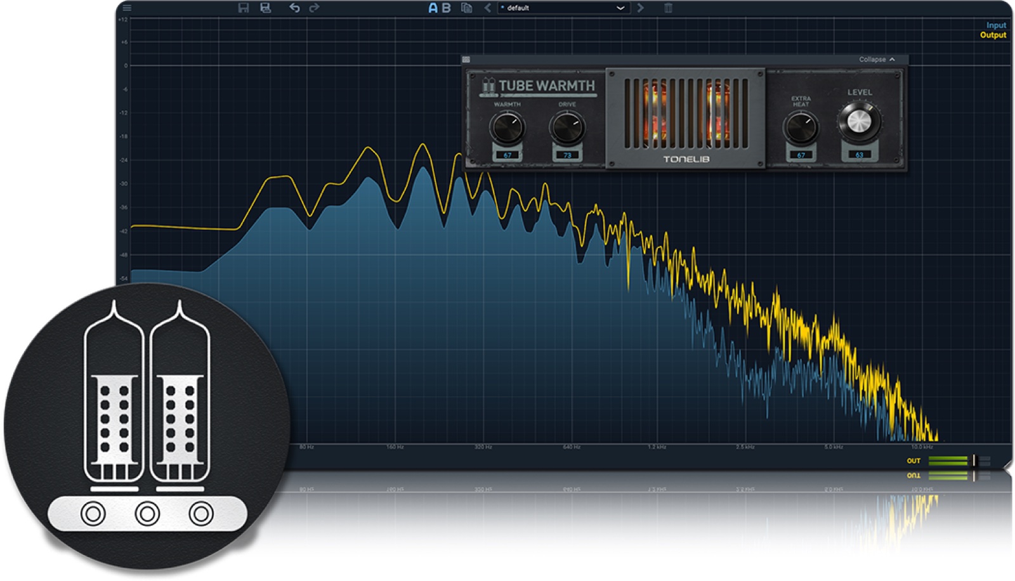
Task: Undo the last change
Action: pos(294,8)
